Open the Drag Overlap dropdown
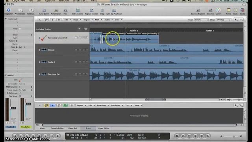The height and width of the screenshot is (142, 252). tap(224, 20)
